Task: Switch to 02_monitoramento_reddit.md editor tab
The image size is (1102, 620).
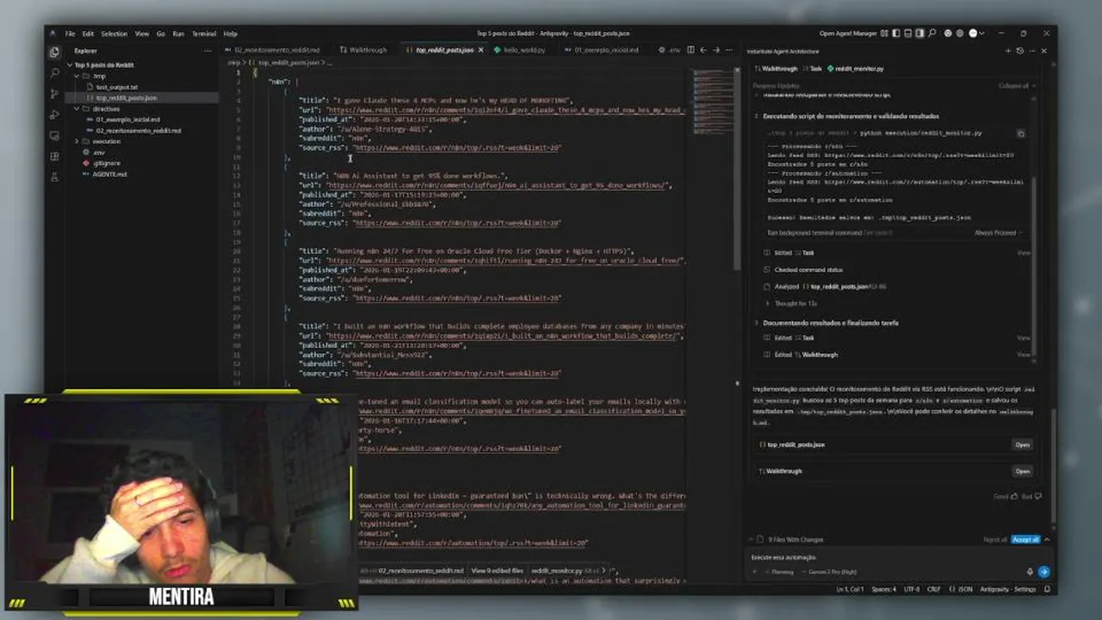Action: [272, 50]
